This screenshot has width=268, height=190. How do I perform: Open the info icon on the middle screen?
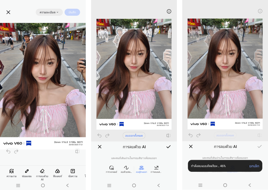click(169, 11)
